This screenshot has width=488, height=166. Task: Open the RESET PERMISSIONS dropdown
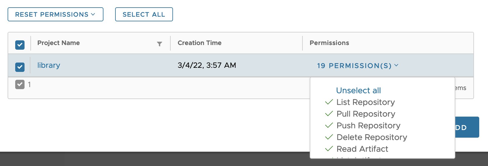point(56,14)
